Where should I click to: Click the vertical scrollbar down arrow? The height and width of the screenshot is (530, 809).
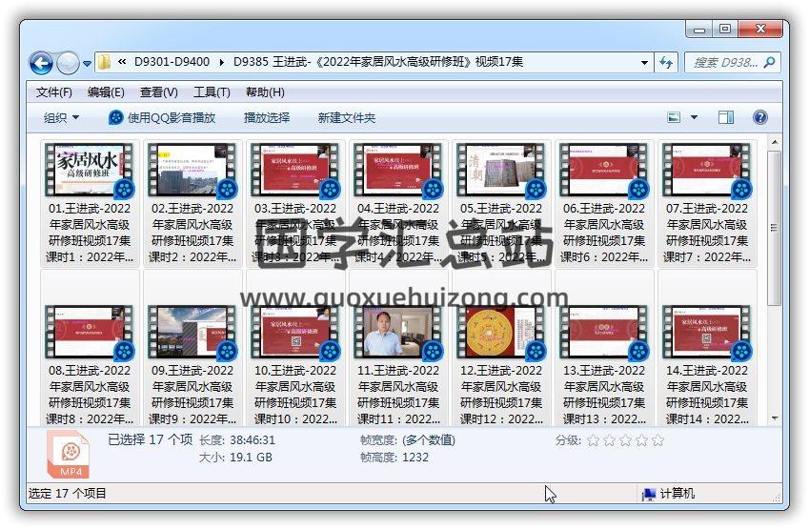774,418
